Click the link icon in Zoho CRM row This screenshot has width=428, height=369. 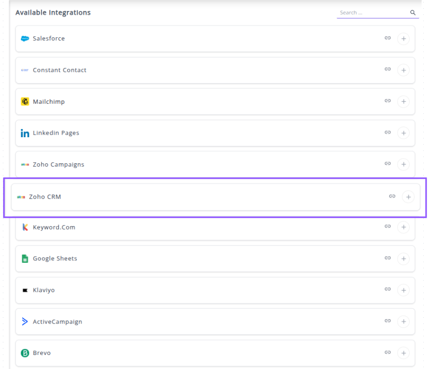point(392,197)
